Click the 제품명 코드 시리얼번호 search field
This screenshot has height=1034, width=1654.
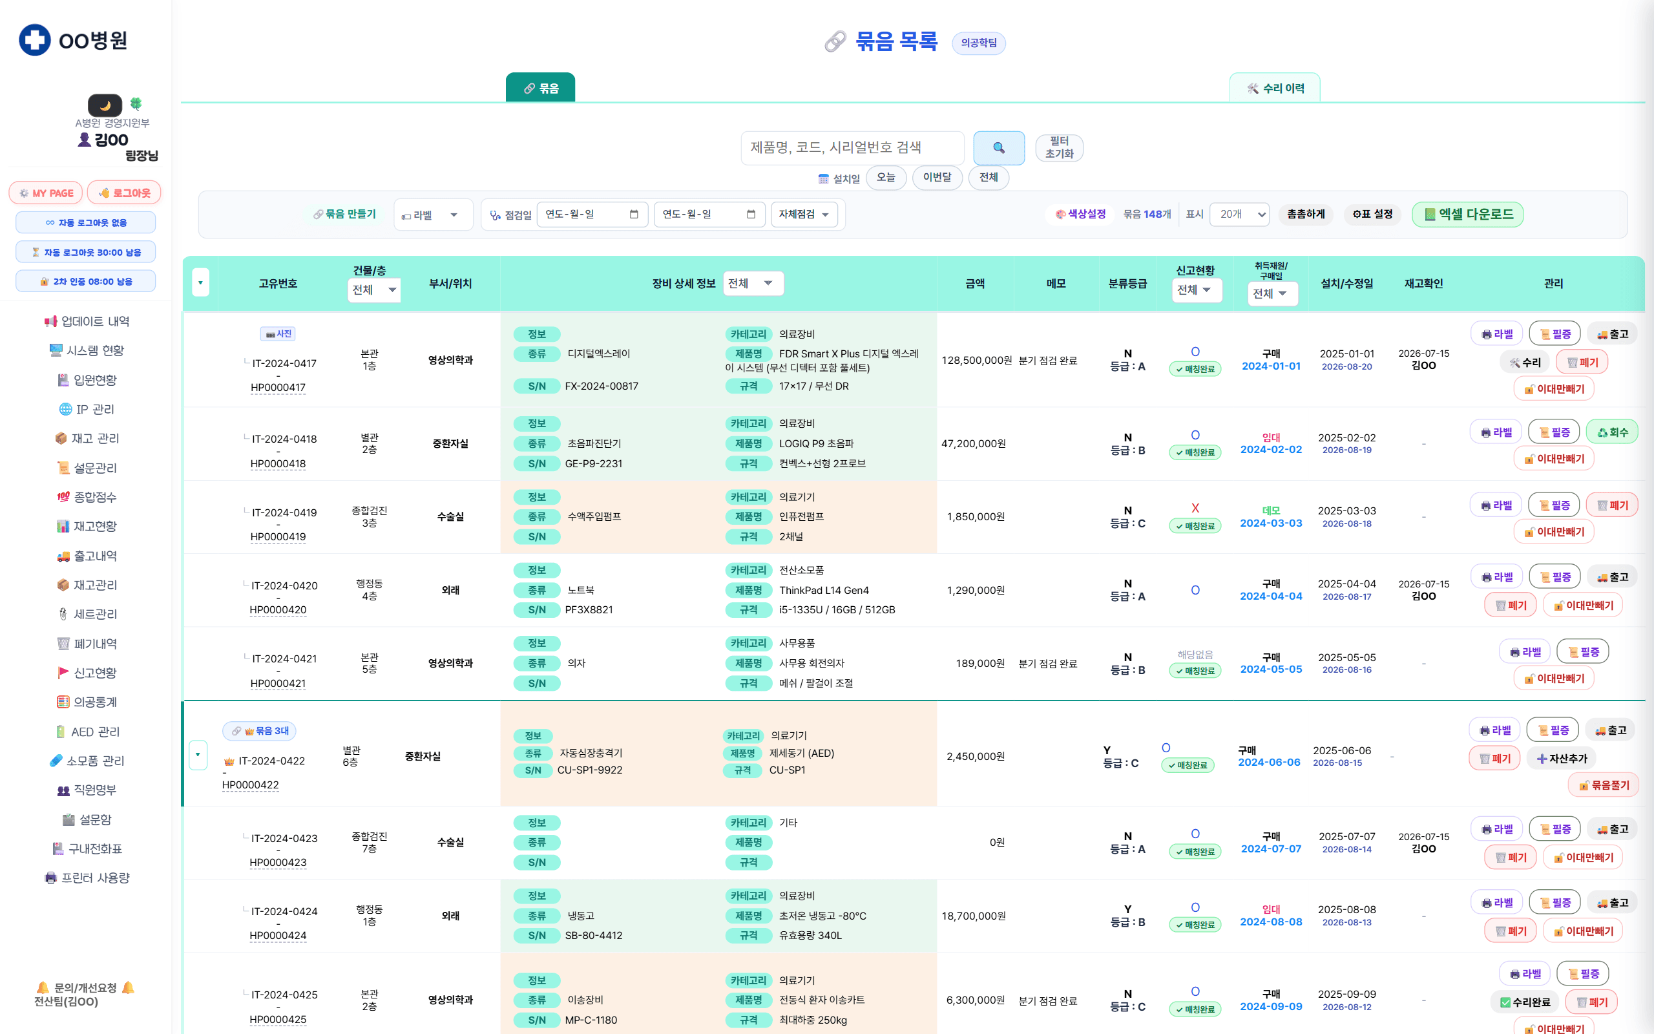pyautogui.click(x=852, y=148)
